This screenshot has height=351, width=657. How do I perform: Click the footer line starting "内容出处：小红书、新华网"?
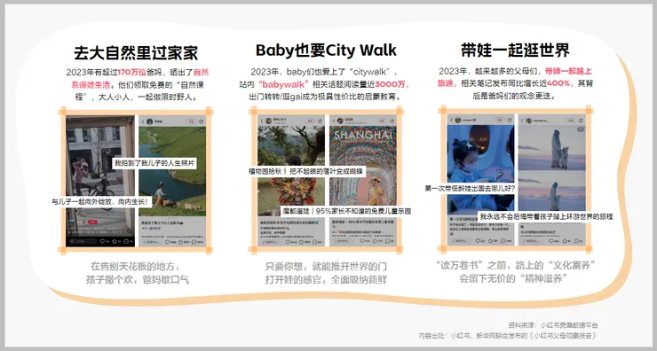(508, 336)
